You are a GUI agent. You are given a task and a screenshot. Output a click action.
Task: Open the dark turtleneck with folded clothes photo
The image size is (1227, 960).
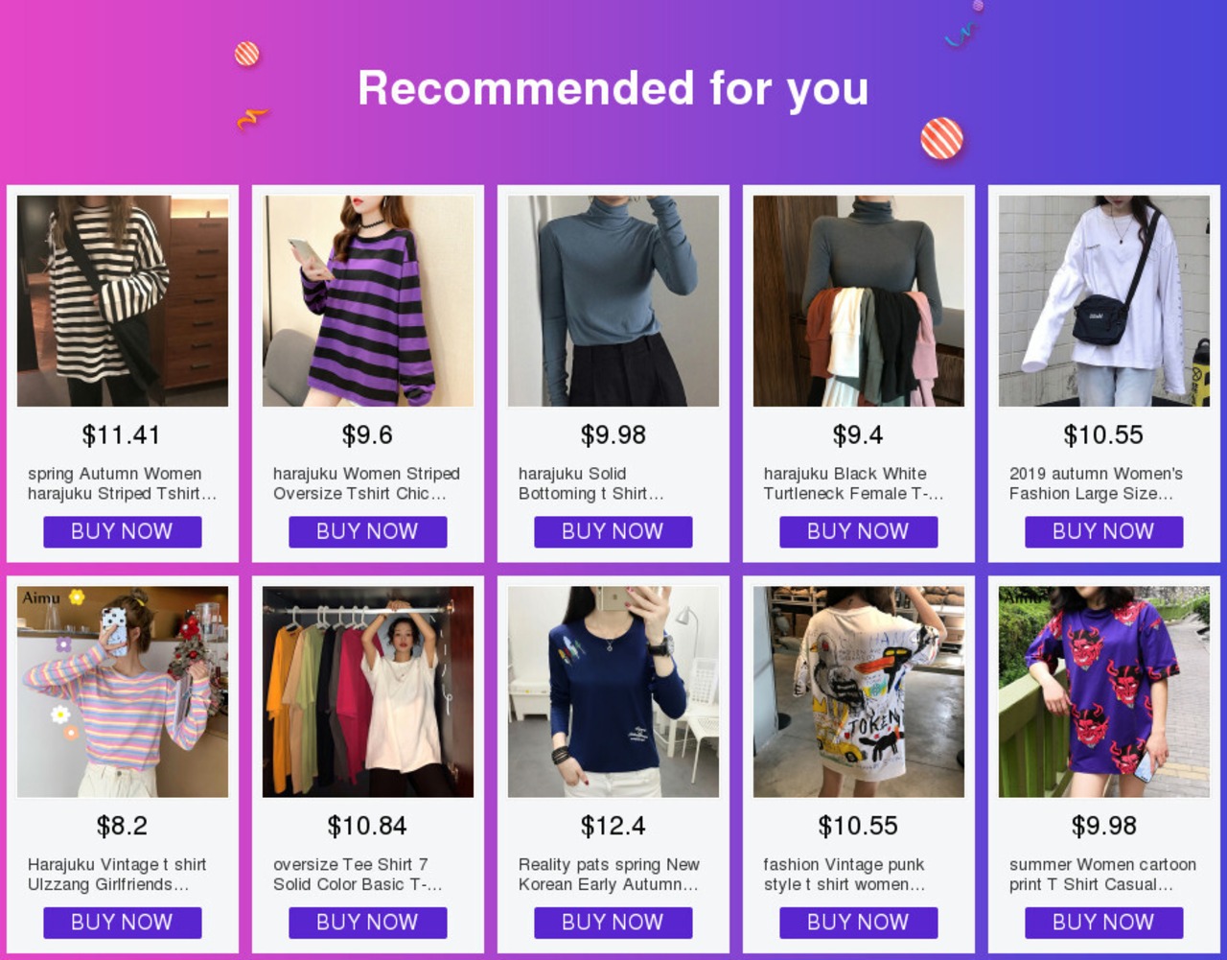pyautogui.click(x=859, y=301)
